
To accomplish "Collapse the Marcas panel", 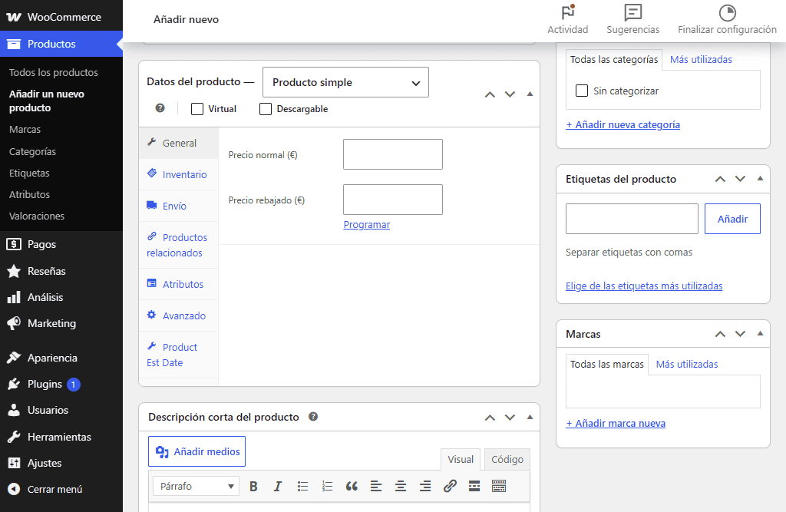I will (760, 333).
